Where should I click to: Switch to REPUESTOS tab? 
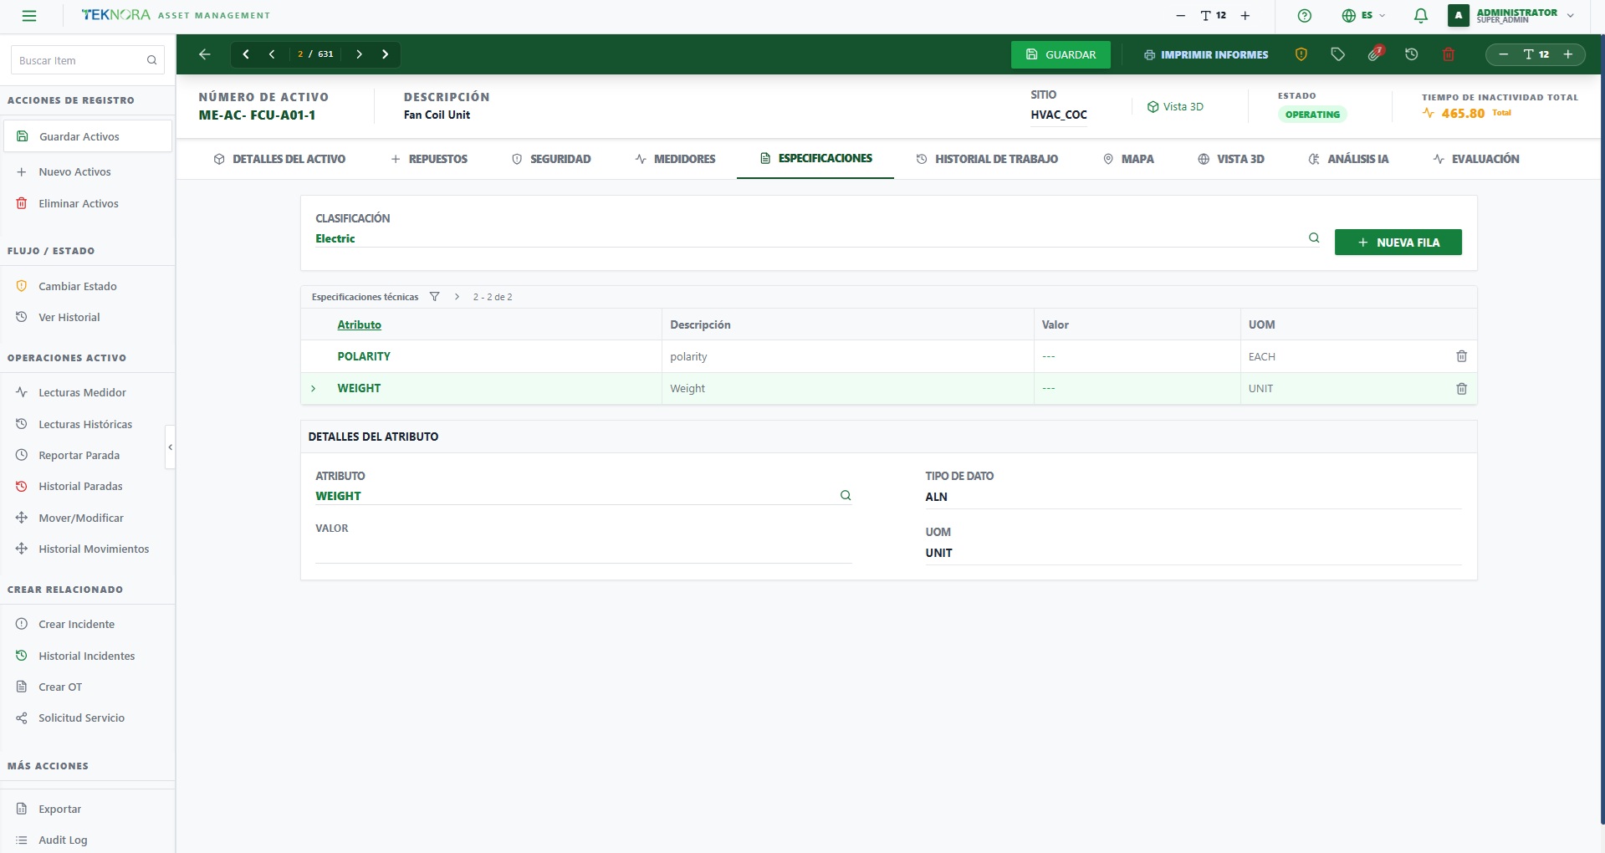[x=429, y=159]
